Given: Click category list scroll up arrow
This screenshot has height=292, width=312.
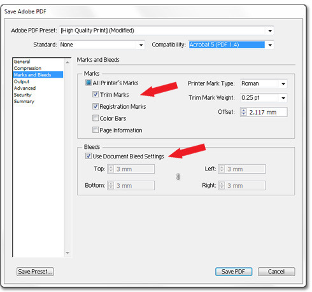Looking at the screenshot, I should pos(67,62).
